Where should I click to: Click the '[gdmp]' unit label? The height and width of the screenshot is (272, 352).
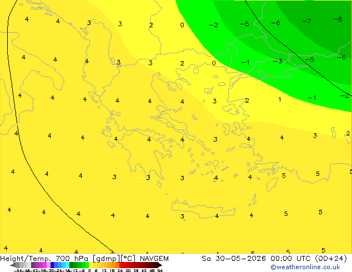tap(107, 259)
